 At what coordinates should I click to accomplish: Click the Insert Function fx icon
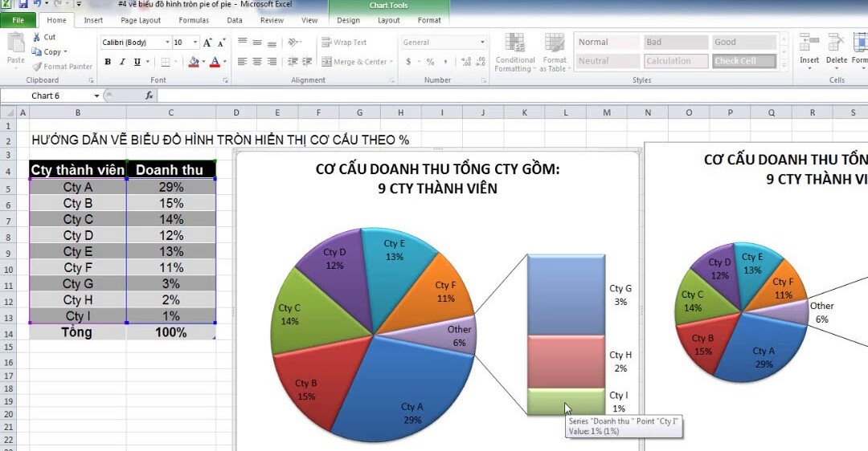point(149,95)
